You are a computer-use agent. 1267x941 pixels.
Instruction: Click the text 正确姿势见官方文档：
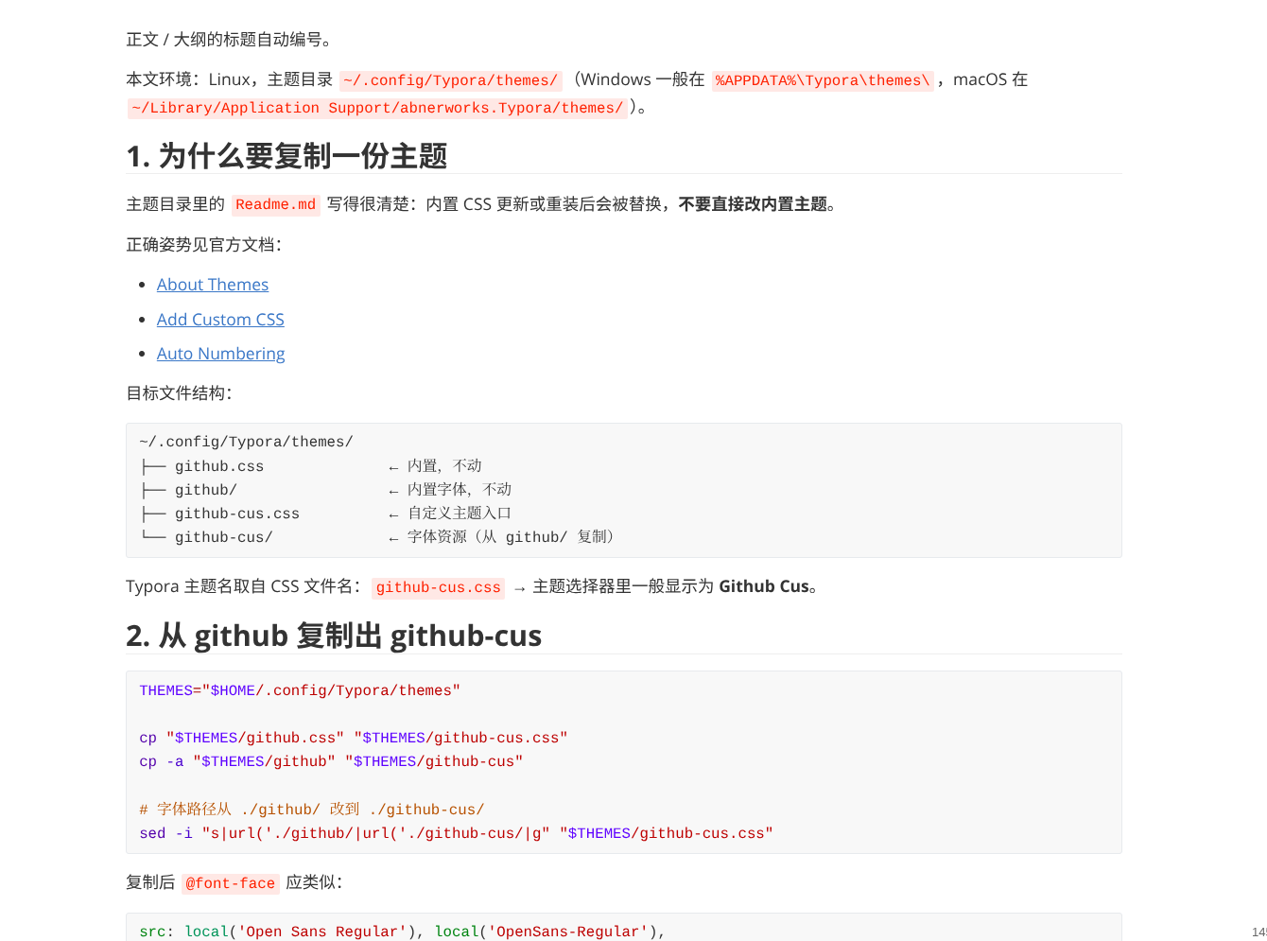pyautogui.click(x=204, y=245)
